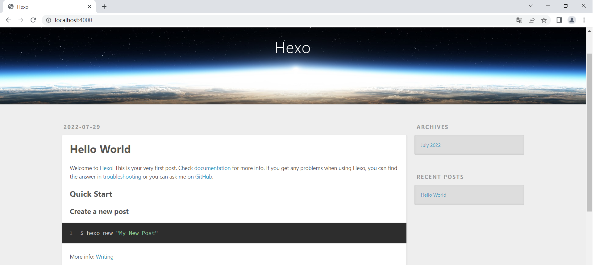Expand the tab search chevron
The image size is (595, 266).
[531, 6]
